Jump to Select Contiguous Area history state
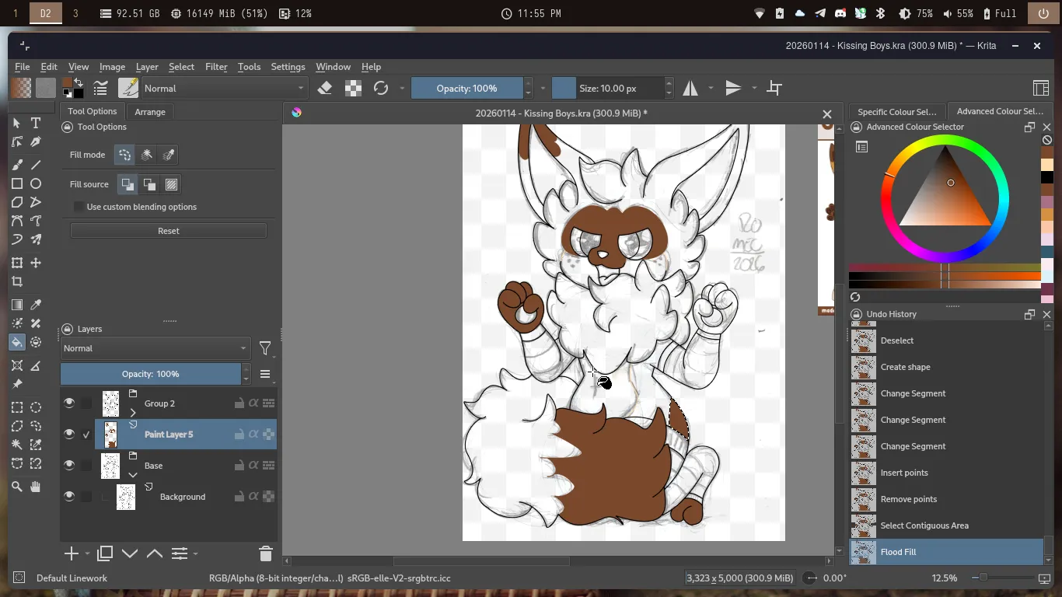The height and width of the screenshot is (597, 1062). tap(924, 525)
